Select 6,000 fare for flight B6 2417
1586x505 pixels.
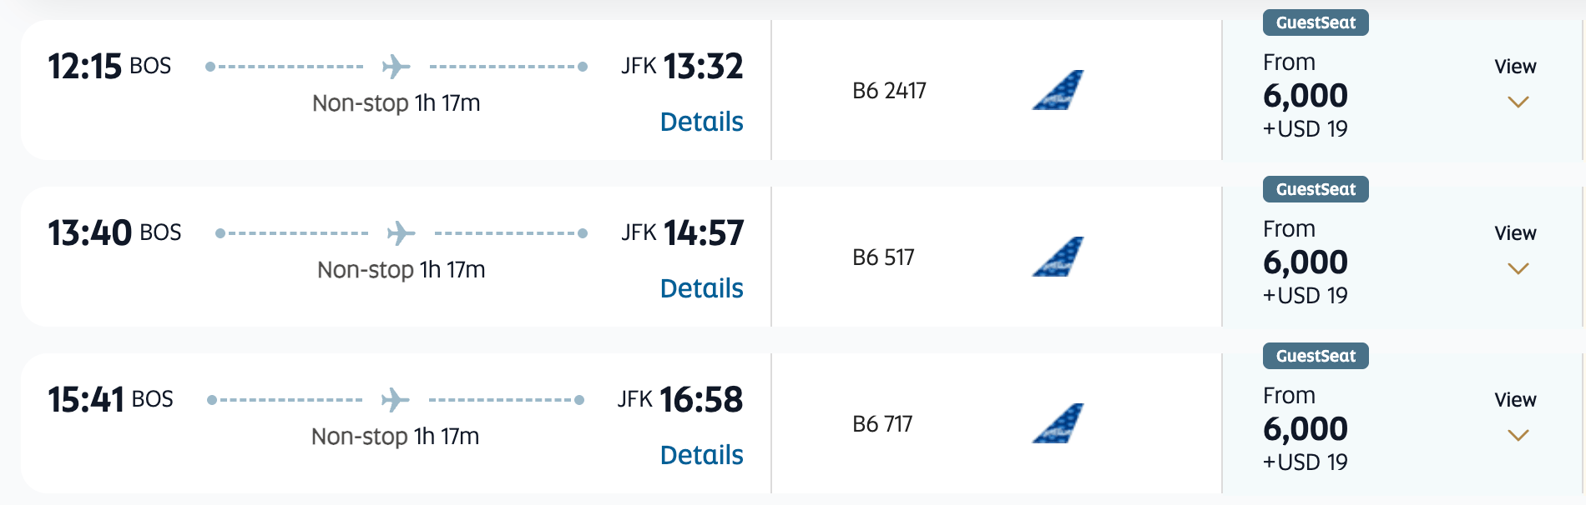(x=1305, y=96)
